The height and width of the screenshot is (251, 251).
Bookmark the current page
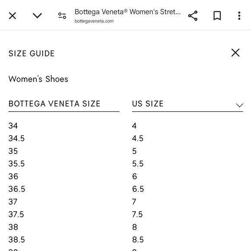[x=217, y=16]
